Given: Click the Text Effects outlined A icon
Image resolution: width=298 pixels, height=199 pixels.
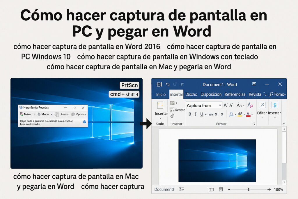Looking at the screenshot, I should coord(231,114).
